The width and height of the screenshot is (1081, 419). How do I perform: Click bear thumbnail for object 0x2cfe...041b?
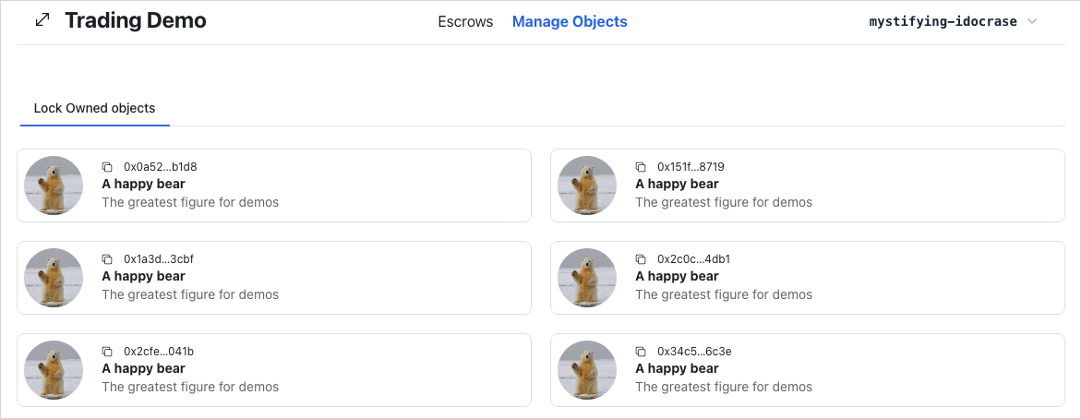(54, 370)
